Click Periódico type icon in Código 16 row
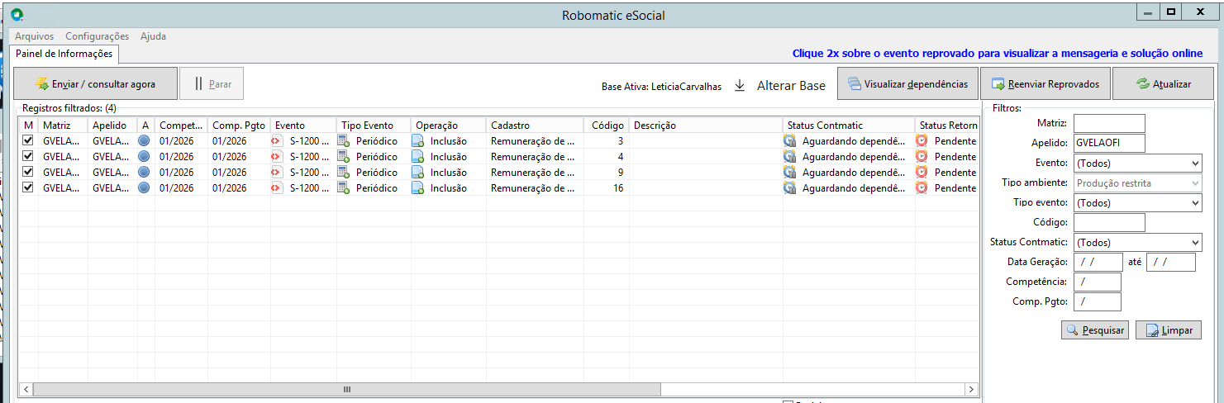Viewport: 1224px width, 403px height. 344,187
